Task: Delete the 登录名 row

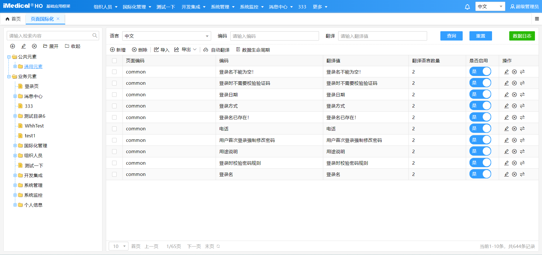Action: [x=514, y=174]
